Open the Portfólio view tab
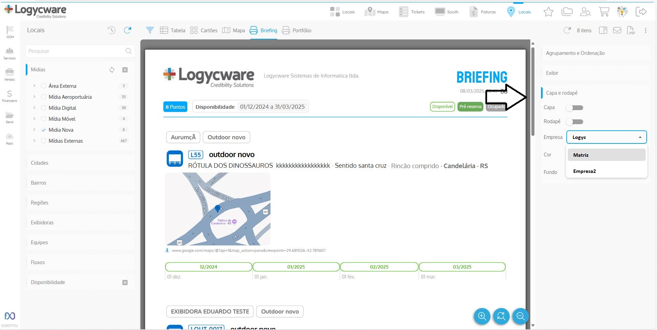The width and height of the screenshot is (657, 330). coord(297,30)
